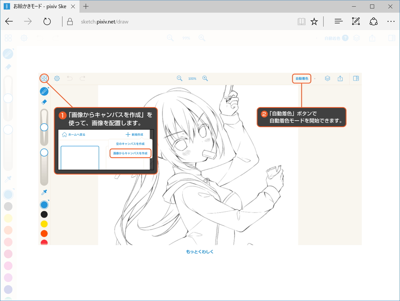Expand the Pen tool options via its corner triangle
The width and height of the screenshot is (400, 301).
pos(48,88)
